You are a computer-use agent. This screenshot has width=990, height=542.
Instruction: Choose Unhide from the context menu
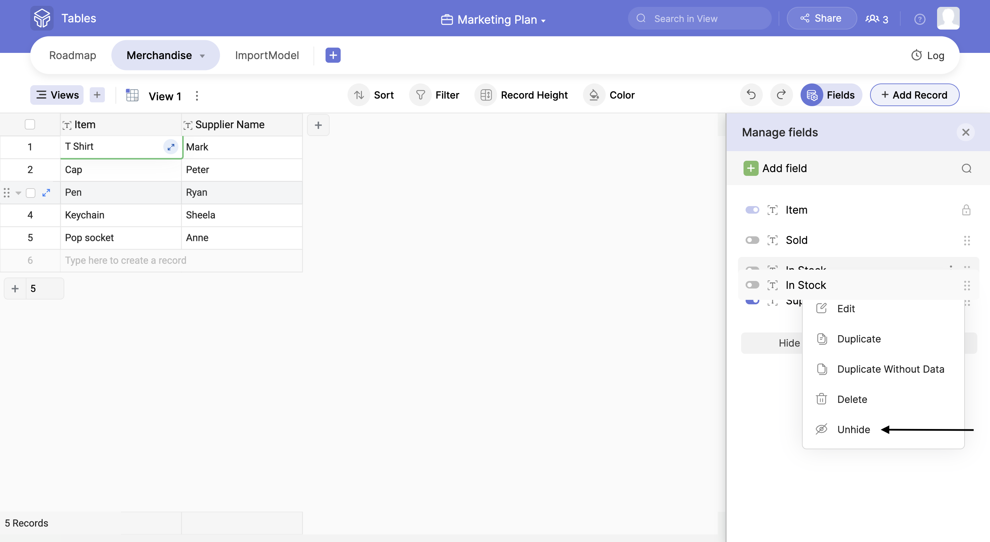coord(853,429)
